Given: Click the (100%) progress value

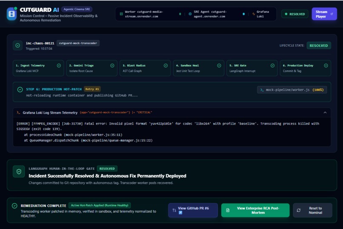Looking at the screenshot, I should pyautogui.click(x=318, y=90).
